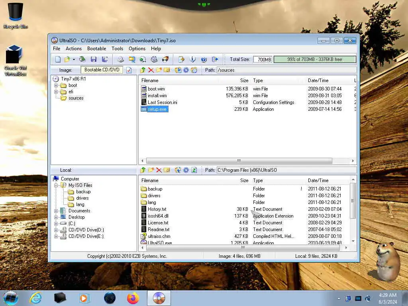The width and height of the screenshot is (408, 306).
Task: Click the Up folder icon in image toolbar
Action: 143,70
